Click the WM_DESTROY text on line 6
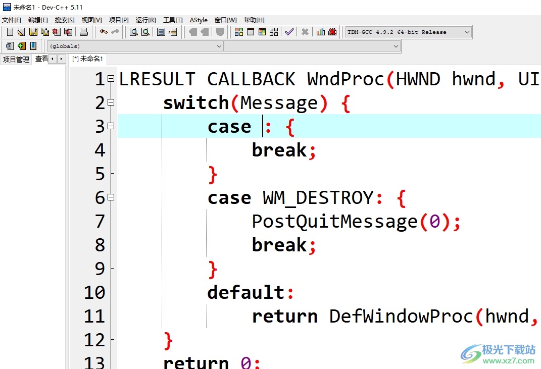541x369 pixels. pyautogui.click(x=318, y=198)
